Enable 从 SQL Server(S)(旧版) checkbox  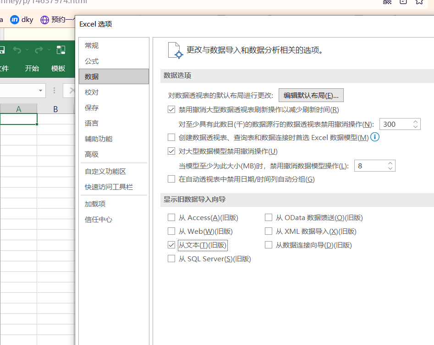[x=171, y=259]
